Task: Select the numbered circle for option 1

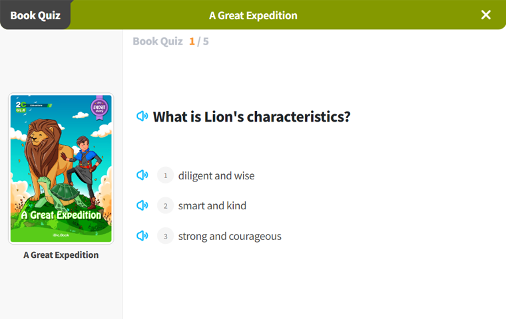Action: pos(165,175)
